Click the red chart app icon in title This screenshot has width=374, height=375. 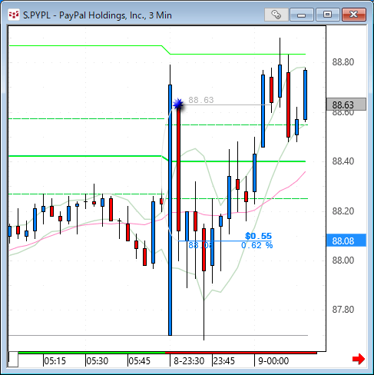click(14, 15)
